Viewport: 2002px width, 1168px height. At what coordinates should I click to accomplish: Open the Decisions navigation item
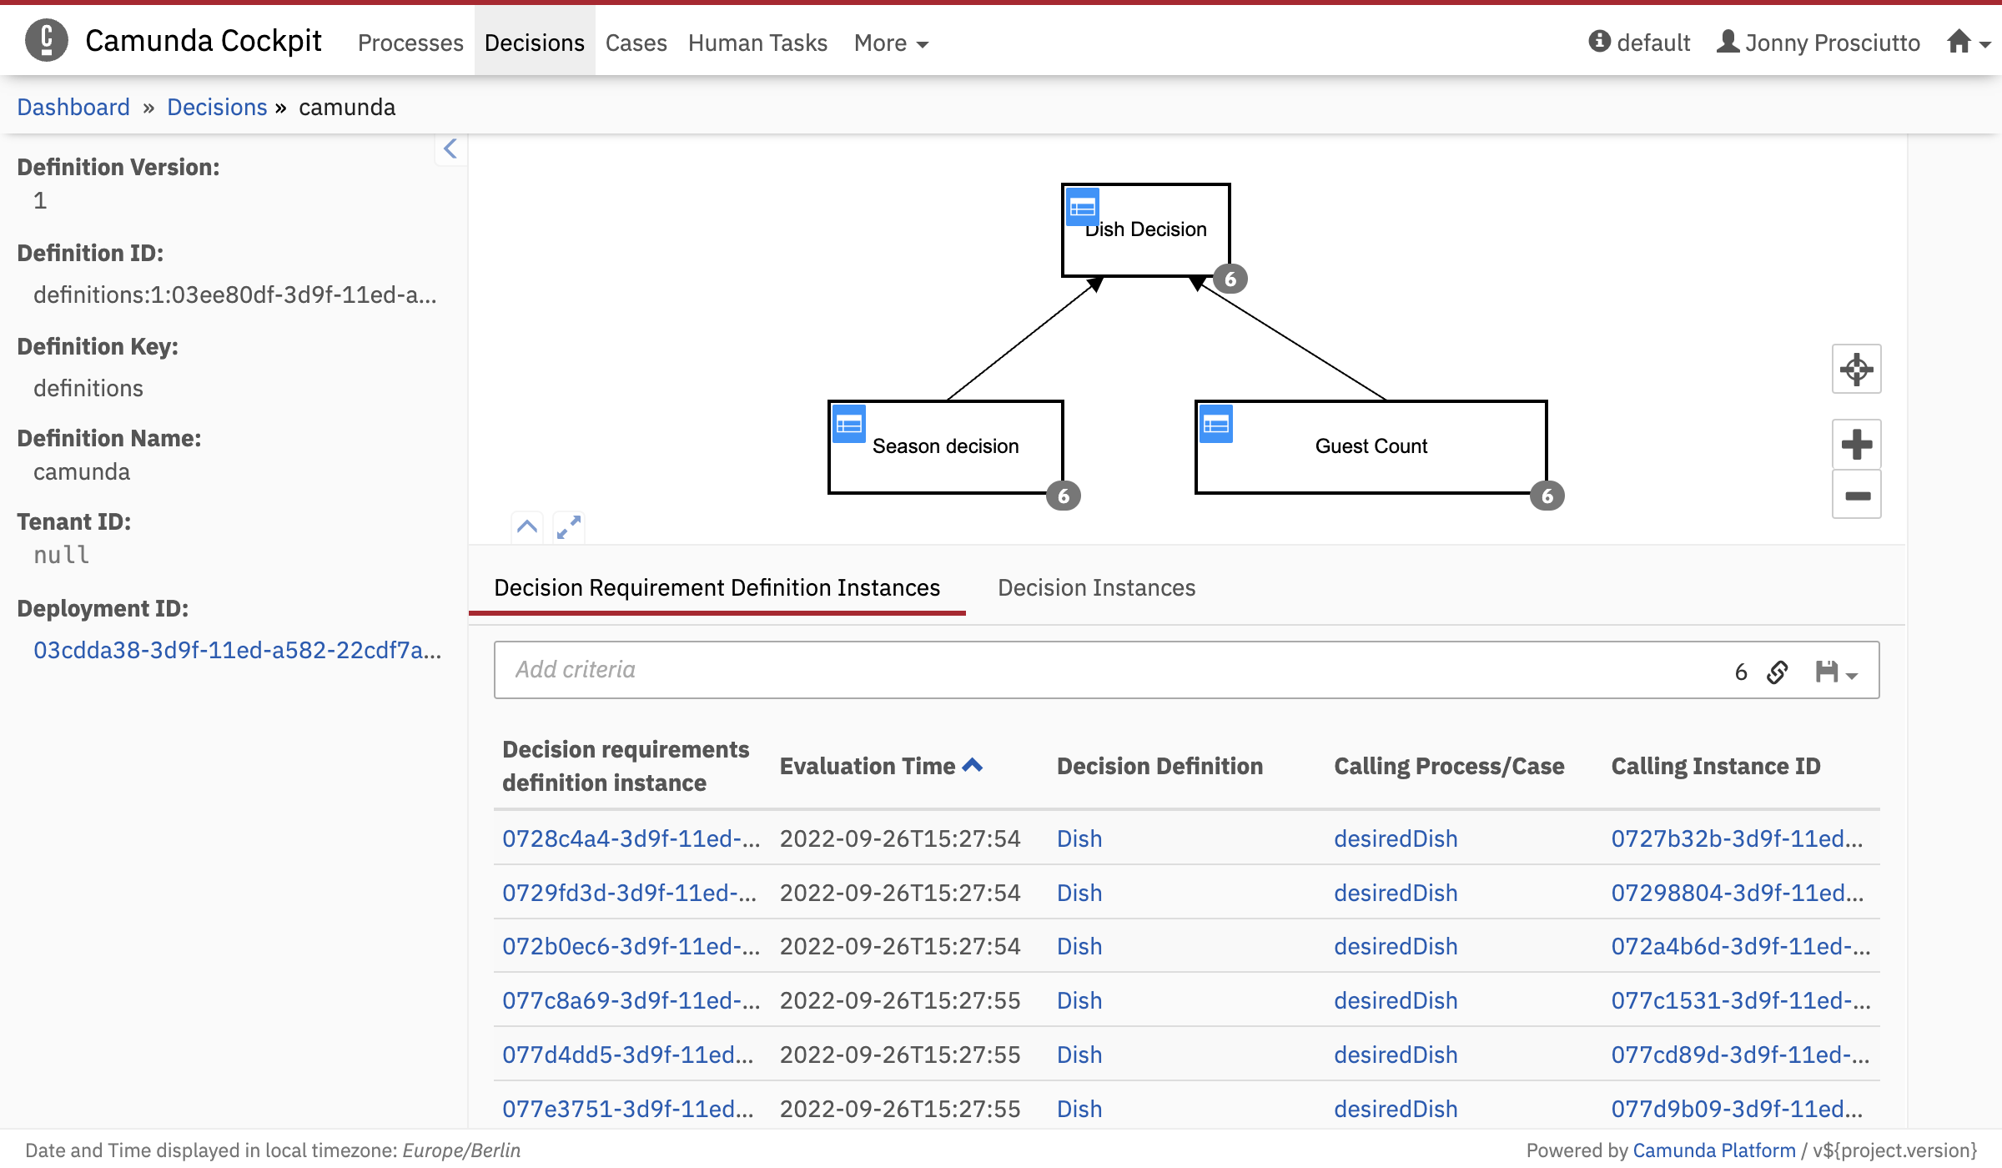535,43
